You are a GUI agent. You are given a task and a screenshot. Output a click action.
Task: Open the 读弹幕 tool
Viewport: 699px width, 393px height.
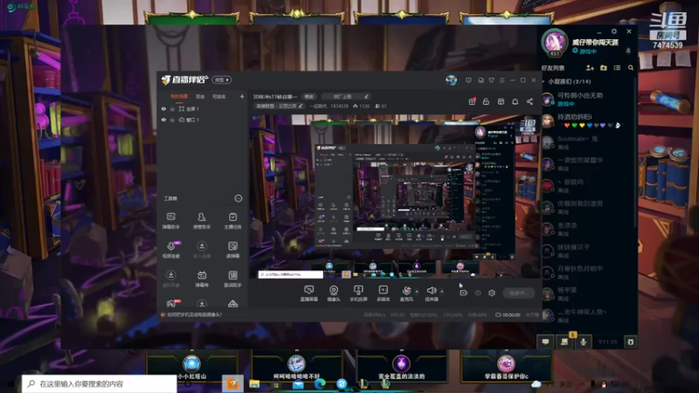[232, 250]
